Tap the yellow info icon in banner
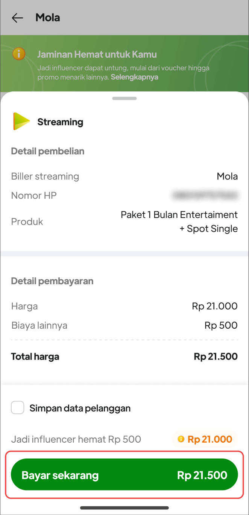Viewport: 249px width, 515px height. point(19,54)
